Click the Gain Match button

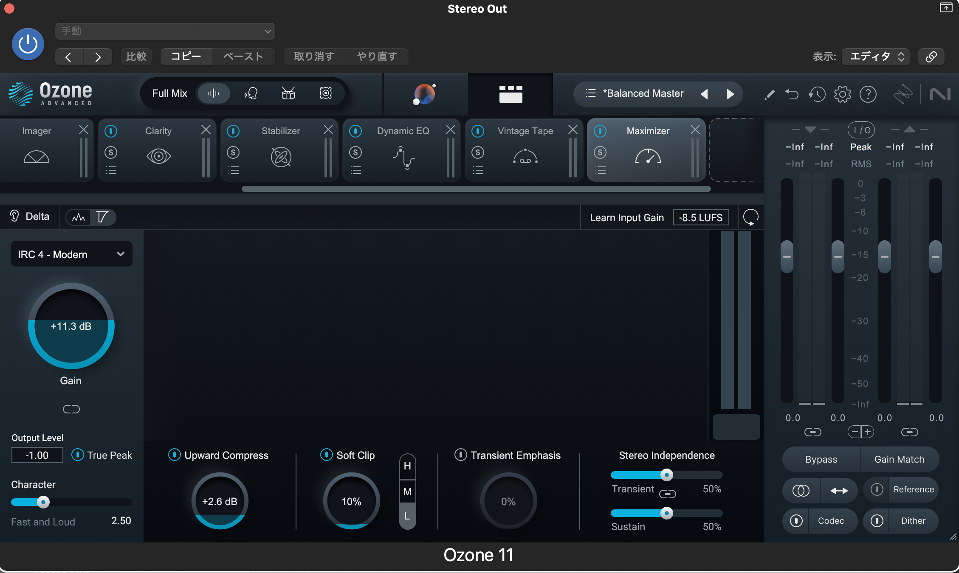pos(900,459)
